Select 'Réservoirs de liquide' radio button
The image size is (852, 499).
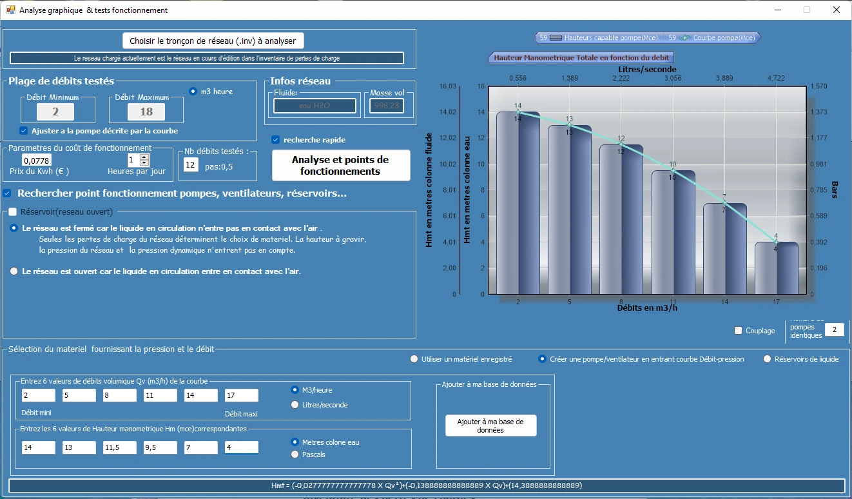(768, 359)
